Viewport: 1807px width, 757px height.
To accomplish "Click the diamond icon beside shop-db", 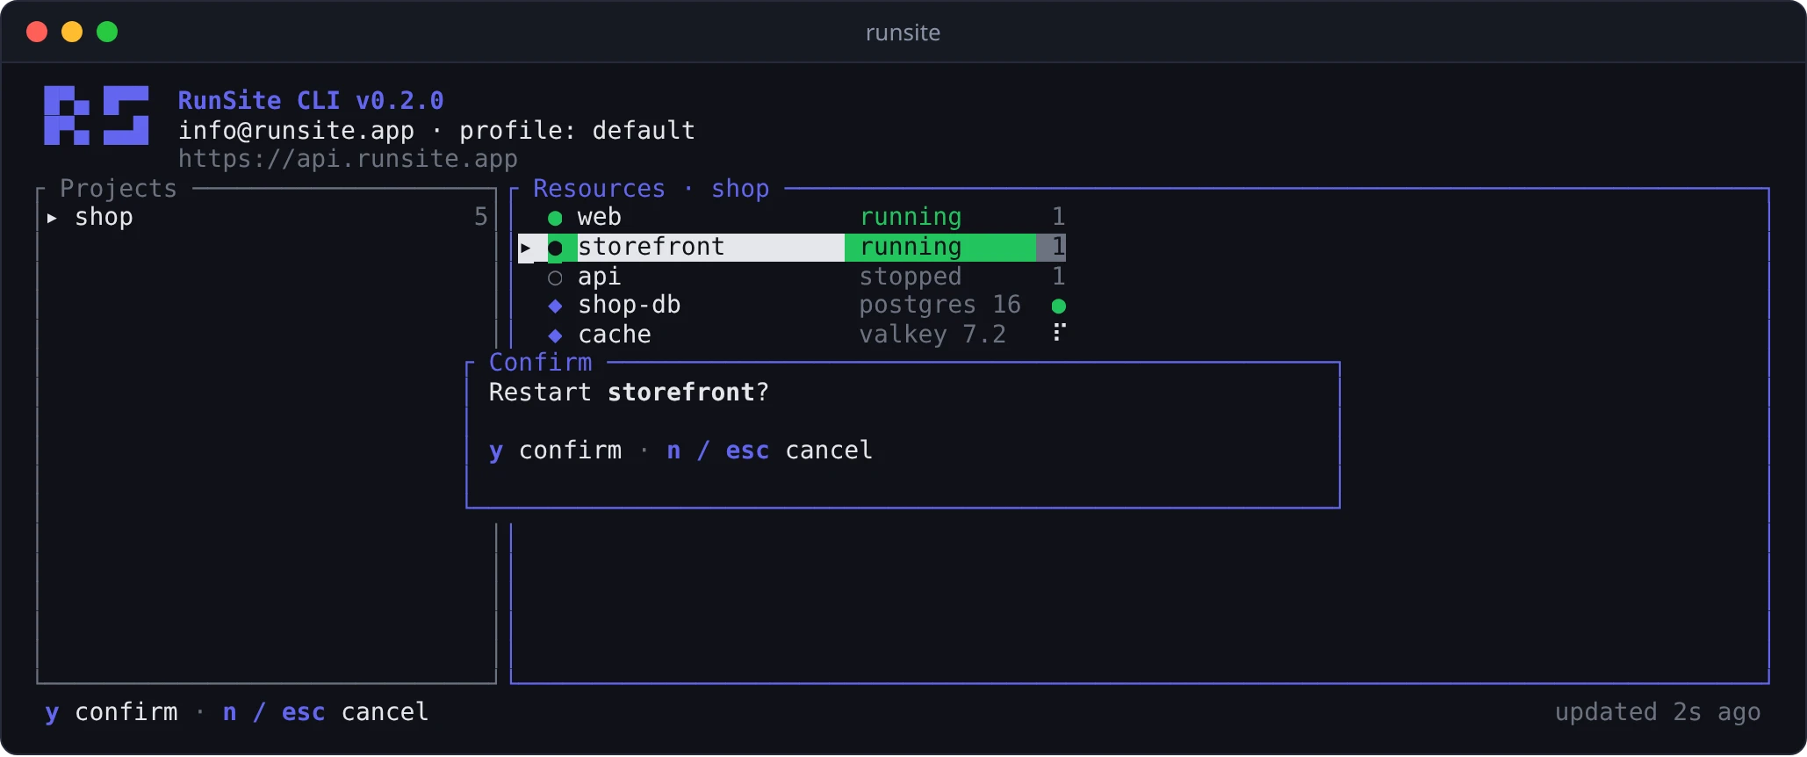I will point(555,306).
